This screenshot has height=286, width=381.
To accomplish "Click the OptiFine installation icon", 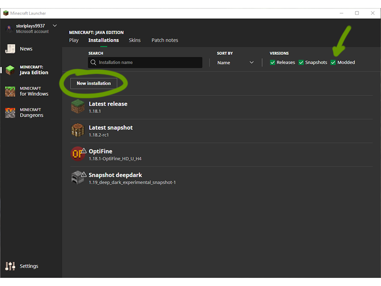I will pos(77,154).
